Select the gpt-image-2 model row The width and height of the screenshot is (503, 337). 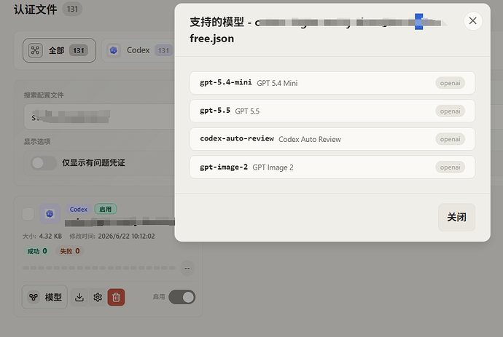(x=332, y=167)
